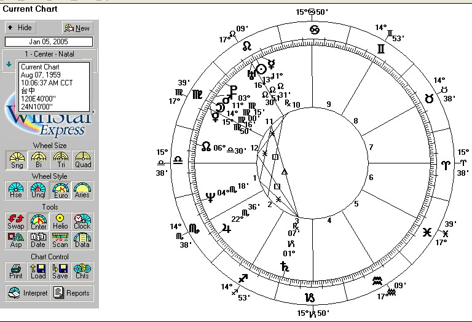Set wheel style to Hse

tap(16, 190)
